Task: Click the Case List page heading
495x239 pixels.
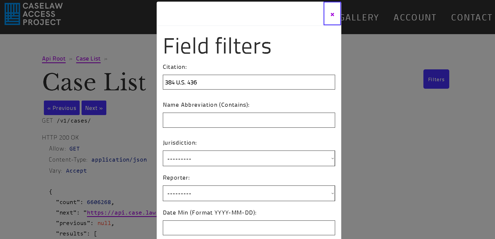Action: pyautogui.click(x=94, y=82)
